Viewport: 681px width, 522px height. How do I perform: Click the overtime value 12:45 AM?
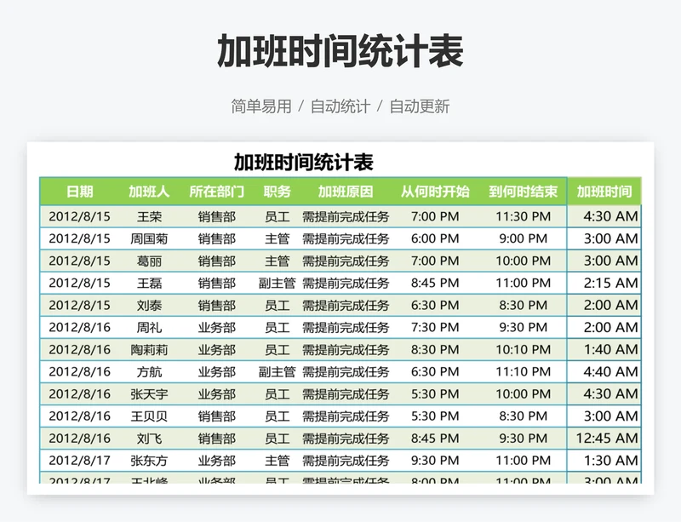point(607,438)
